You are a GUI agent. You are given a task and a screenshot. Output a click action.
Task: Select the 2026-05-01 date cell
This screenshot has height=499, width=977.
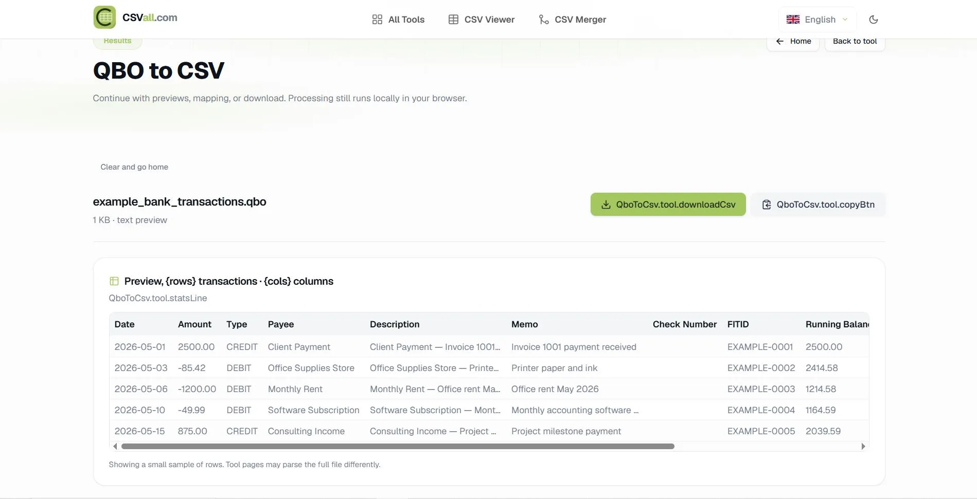click(x=140, y=347)
